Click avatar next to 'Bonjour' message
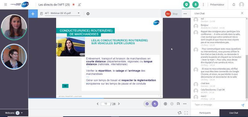The width and height of the screenshot is (248, 117). [x=196, y=26]
